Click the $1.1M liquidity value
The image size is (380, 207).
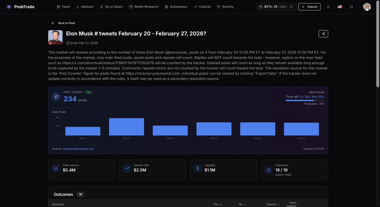pyautogui.click(x=210, y=170)
